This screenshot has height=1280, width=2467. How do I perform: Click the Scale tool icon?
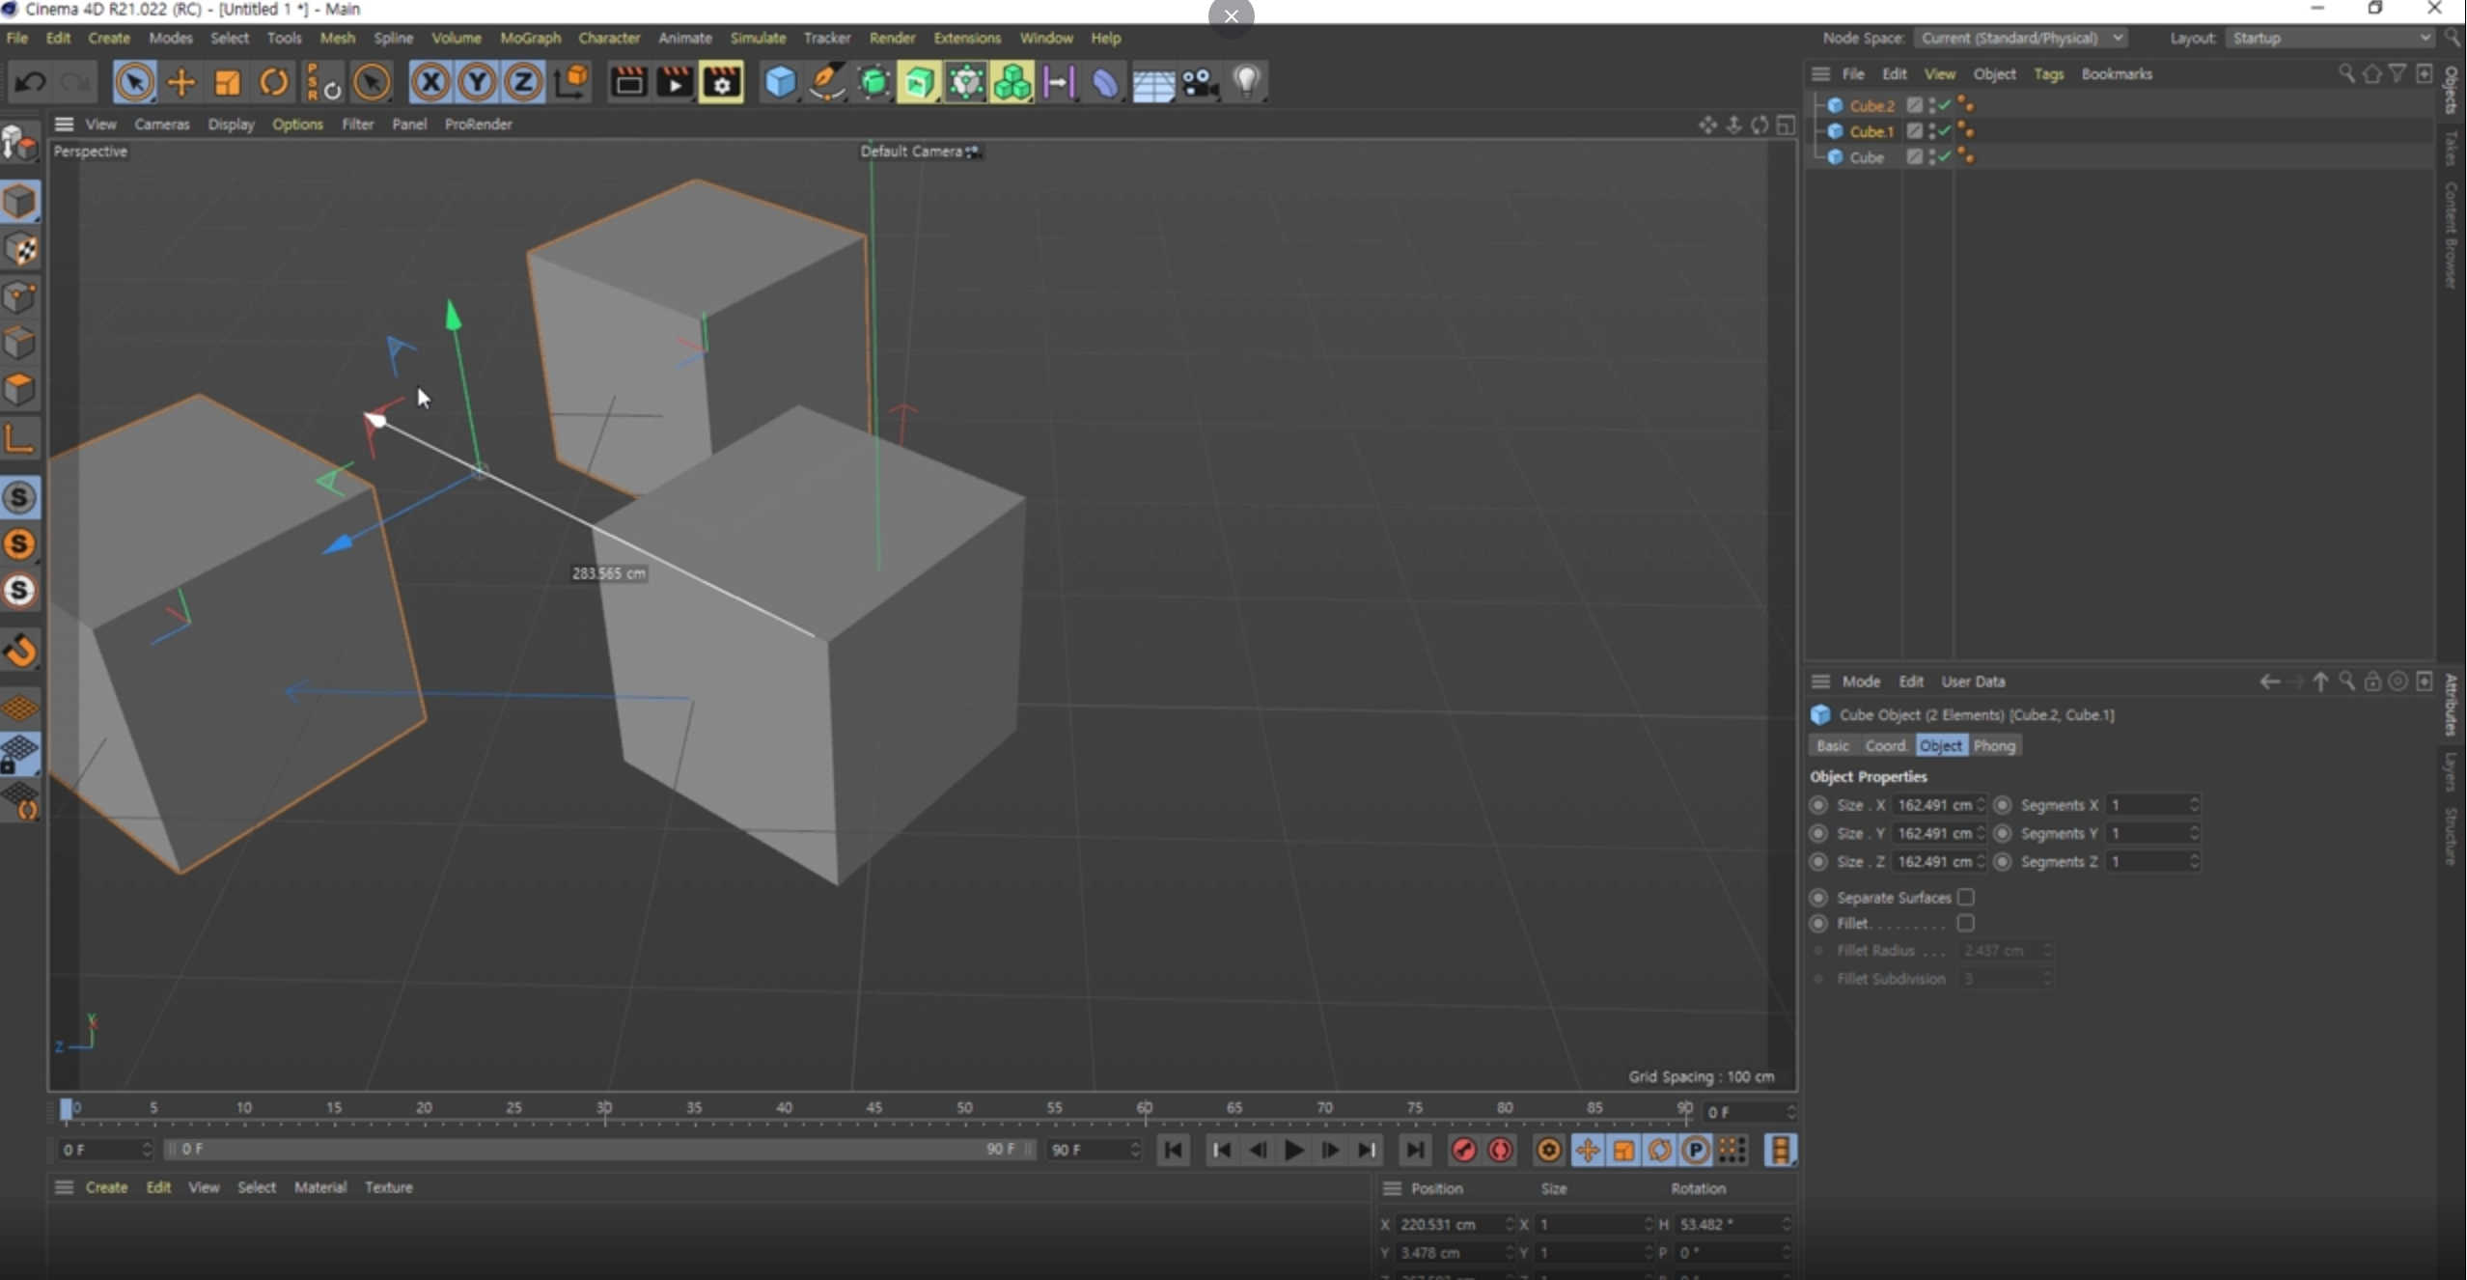[x=228, y=82]
